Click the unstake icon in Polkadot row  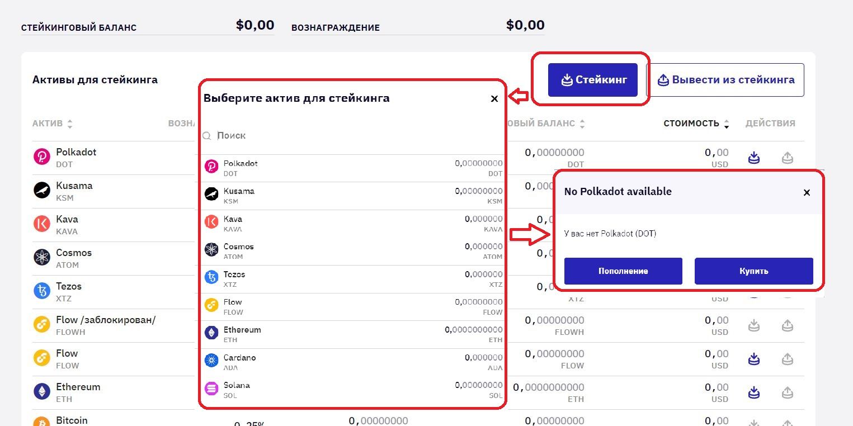[x=787, y=158]
